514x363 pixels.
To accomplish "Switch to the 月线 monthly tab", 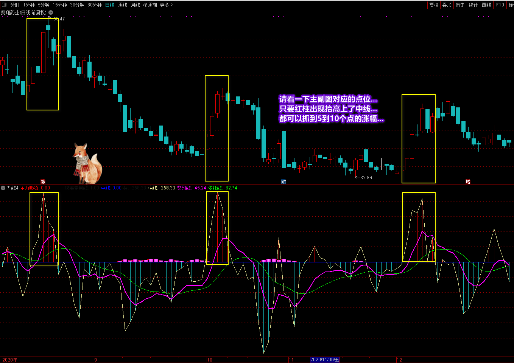I will [x=135, y=5].
